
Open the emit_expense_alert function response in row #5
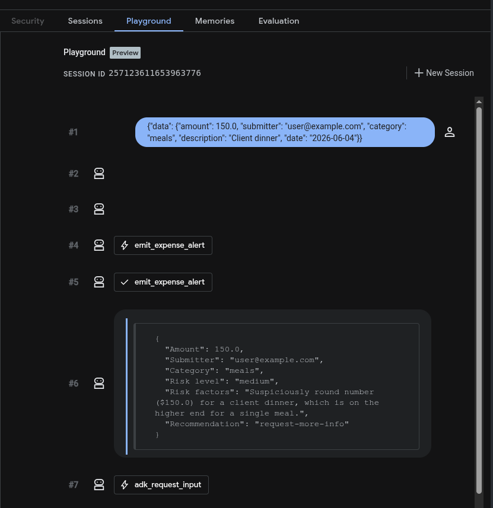163,282
